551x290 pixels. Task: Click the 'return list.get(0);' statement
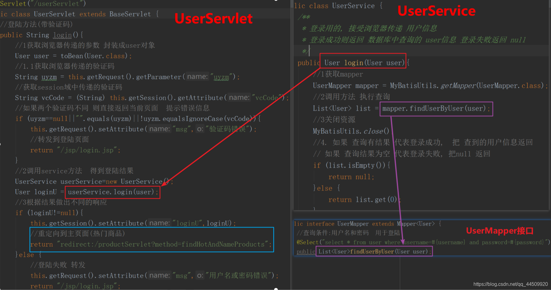365,199
